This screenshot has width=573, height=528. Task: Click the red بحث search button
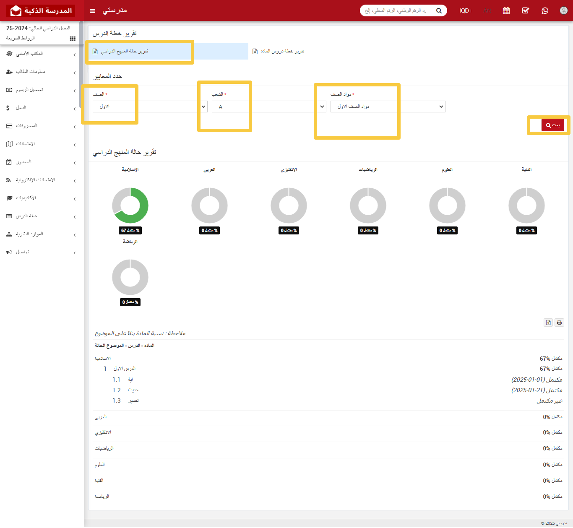click(x=552, y=125)
